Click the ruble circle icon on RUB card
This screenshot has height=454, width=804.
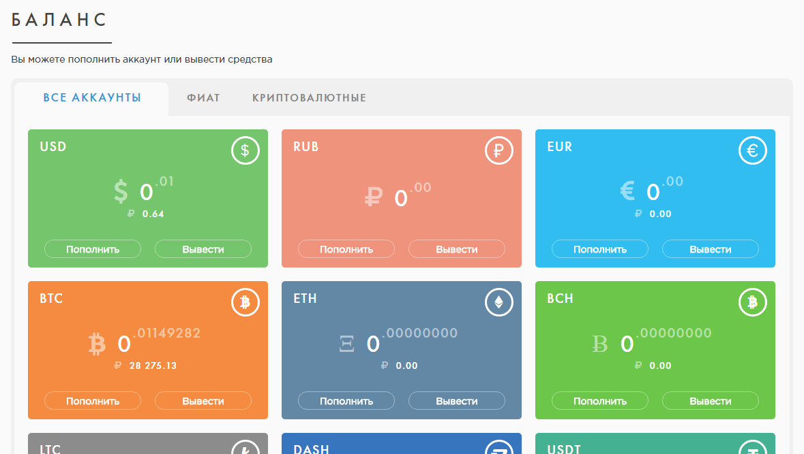point(499,150)
